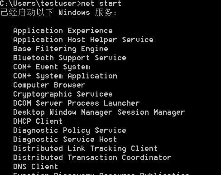Image resolution: width=221 pixels, height=175 pixels.
Task: Select the DHCP Client entry
Action: (38, 122)
